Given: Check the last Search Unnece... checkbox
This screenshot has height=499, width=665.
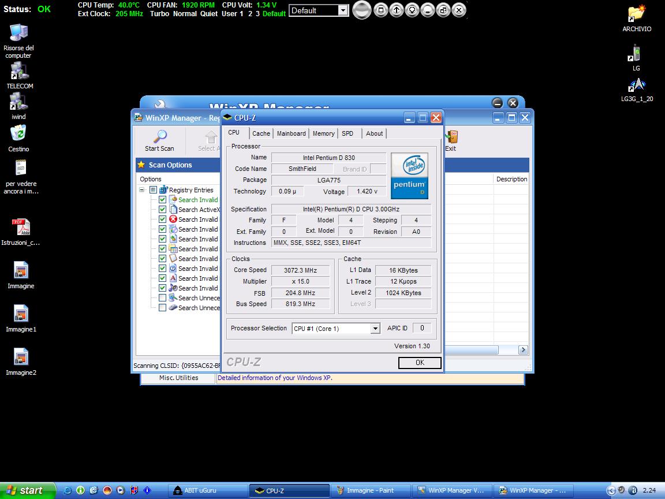Looking at the screenshot, I should 162,307.
